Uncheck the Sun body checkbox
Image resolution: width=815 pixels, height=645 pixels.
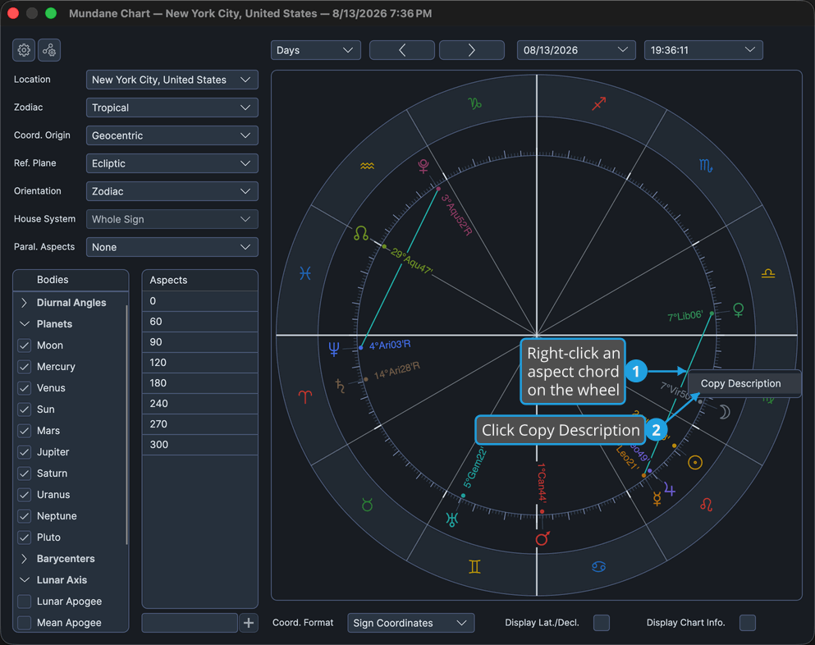point(25,409)
